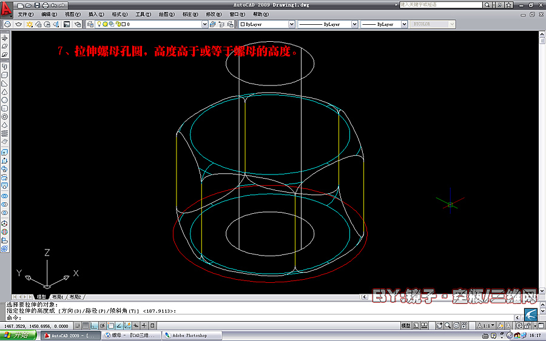
Task: Click the toolbar lock icon in status bar
Action: [528, 326]
